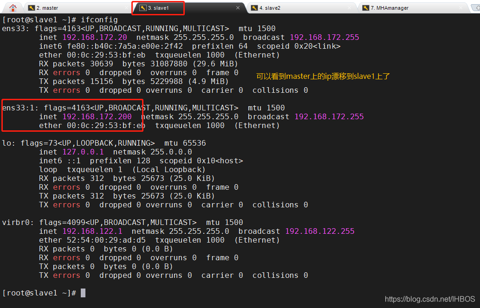
Task: Click the ens33:1 interface label
Action: pyautogui.click(x=20, y=108)
